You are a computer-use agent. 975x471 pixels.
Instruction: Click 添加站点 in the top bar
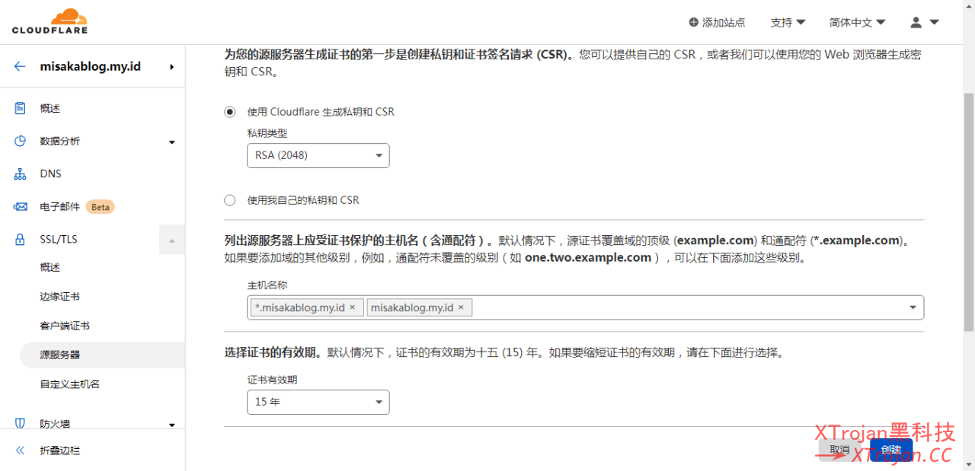click(717, 23)
